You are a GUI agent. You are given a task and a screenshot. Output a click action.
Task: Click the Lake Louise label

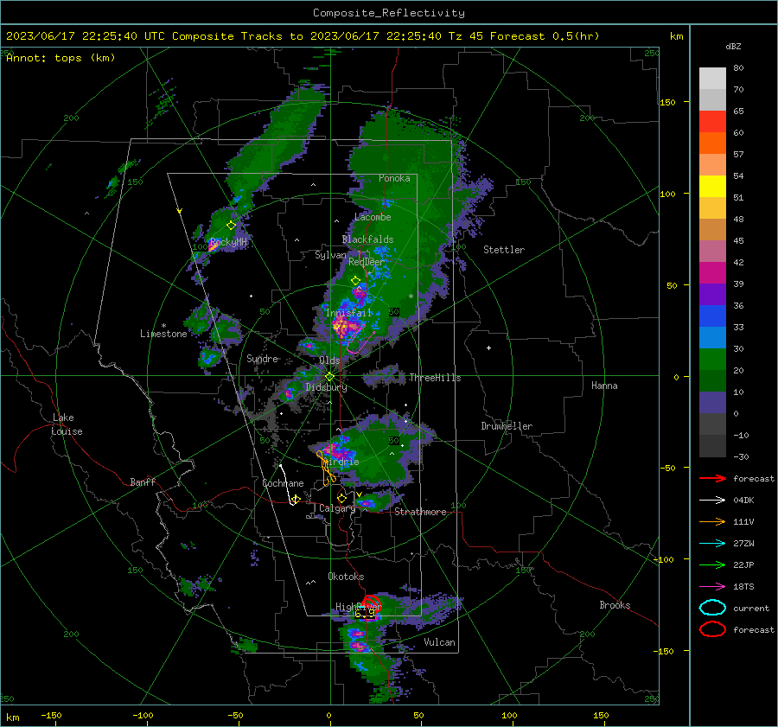[x=67, y=424]
